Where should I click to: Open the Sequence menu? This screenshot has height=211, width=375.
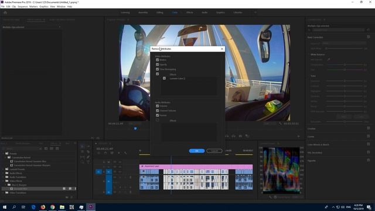[23, 6]
